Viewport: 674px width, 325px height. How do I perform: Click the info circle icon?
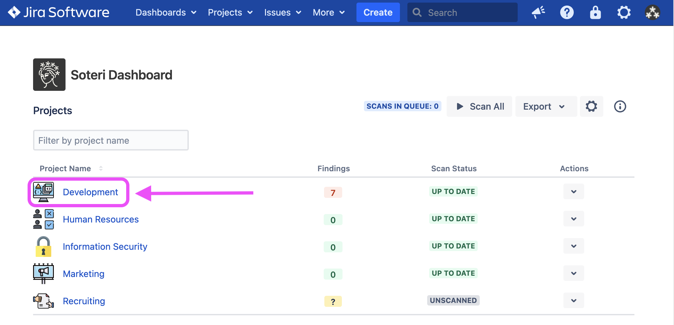[x=620, y=106]
